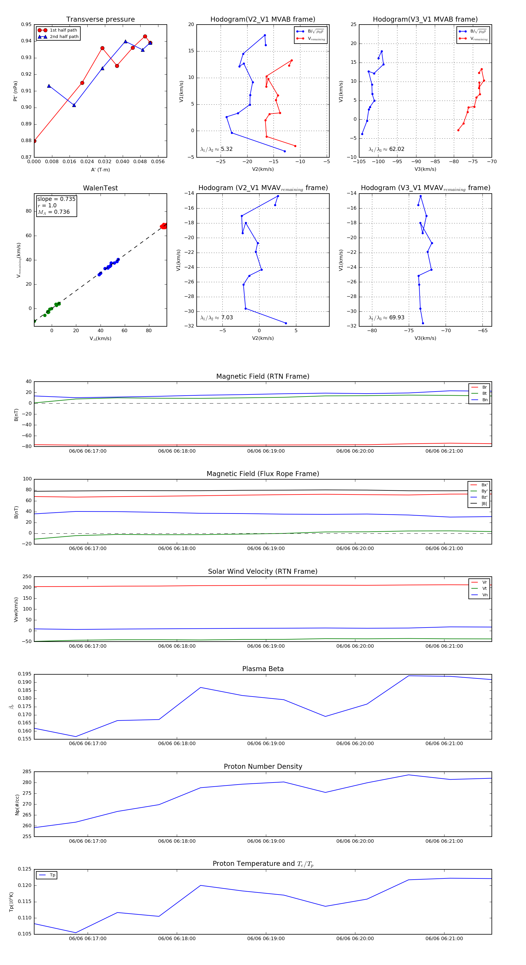Click the B/sqrt(μ0ρ) legend entry in V3_V1 MVAB hodogram
The image size is (526, 965).
click(x=473, y=32)
